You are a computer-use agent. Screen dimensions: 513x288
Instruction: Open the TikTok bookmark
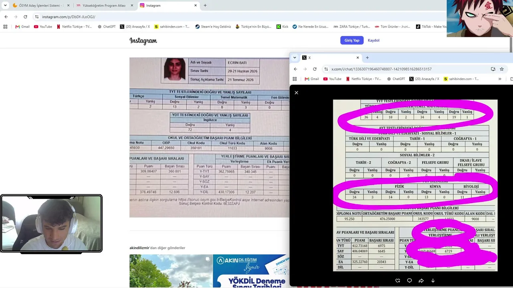431,27
